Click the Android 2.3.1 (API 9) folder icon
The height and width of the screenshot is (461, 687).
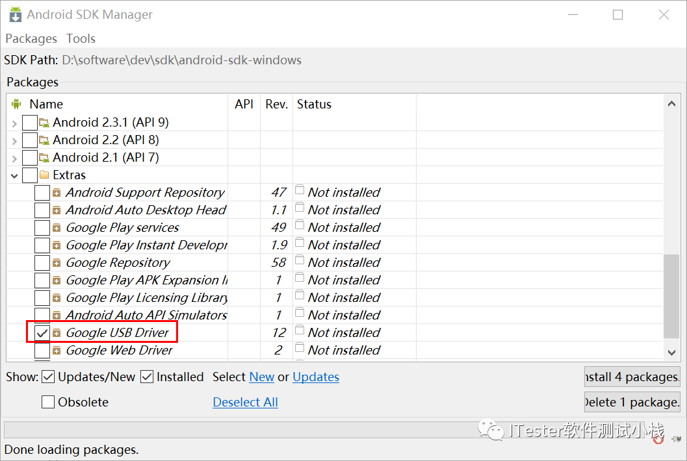tap(44, 123)
